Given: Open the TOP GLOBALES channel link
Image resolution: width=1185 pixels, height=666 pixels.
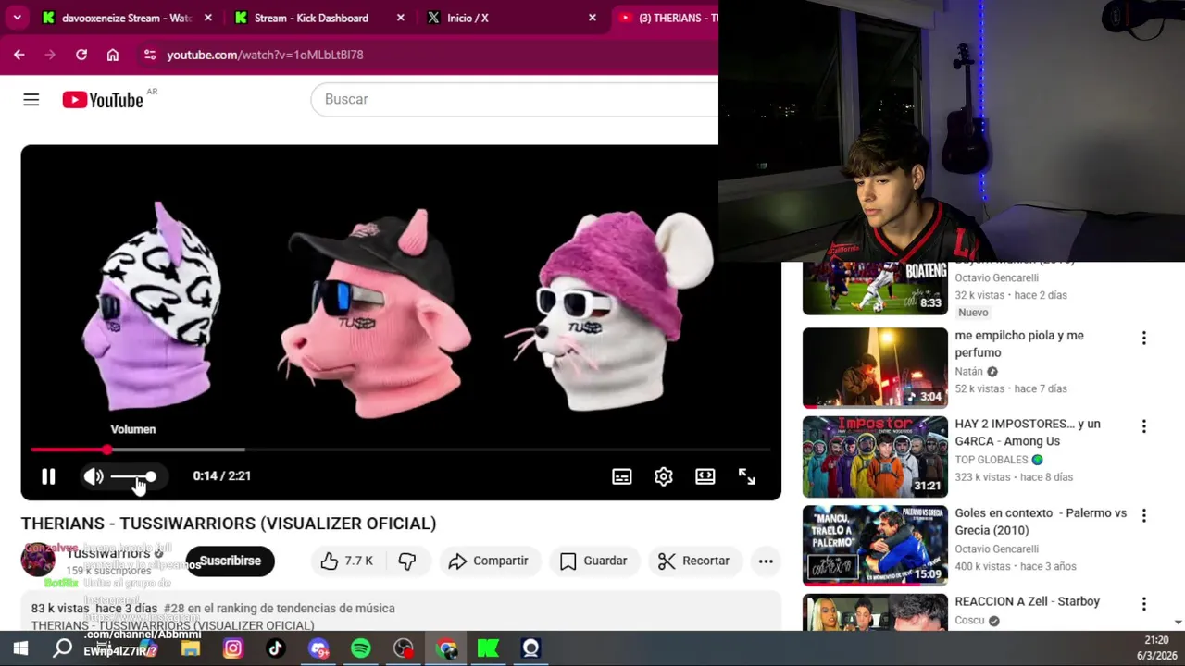Looking at the screenshot, I should coord(992,460).
